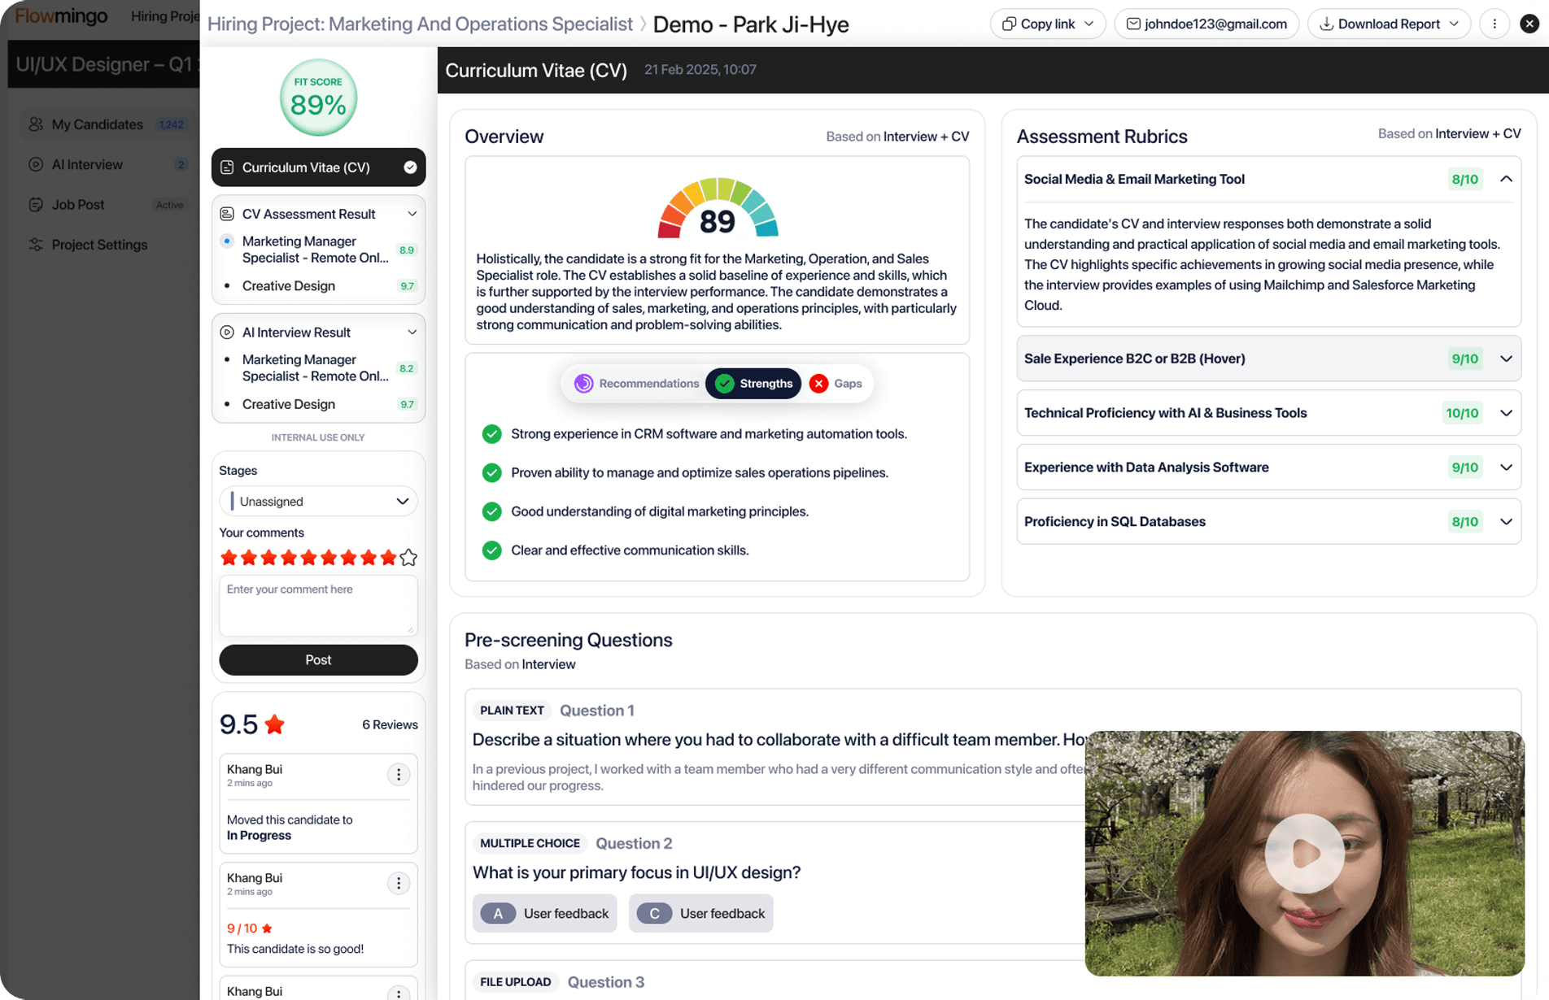Select answer option C User feedback
The width and height of the screenshot is (1549, 1000).
click(700, 913)
